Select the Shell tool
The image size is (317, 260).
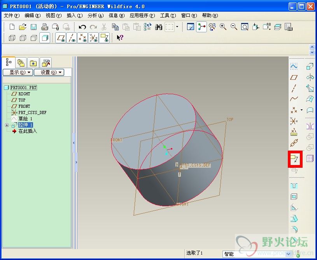294,197
